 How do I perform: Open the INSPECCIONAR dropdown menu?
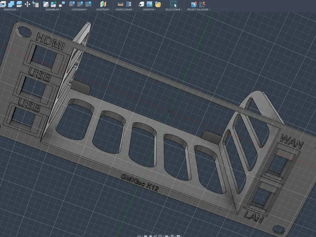(x=124, y=9)
